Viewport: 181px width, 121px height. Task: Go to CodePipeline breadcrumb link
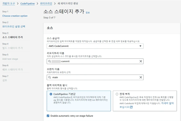pyautogui.click(x=27, y=4)
